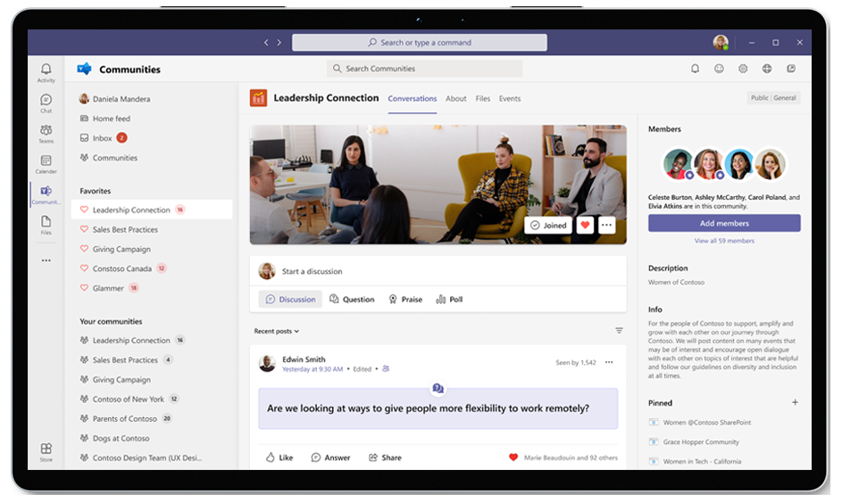Switch to the Events tab
Screen dimensions: 842x502
[x=509, y=99]
